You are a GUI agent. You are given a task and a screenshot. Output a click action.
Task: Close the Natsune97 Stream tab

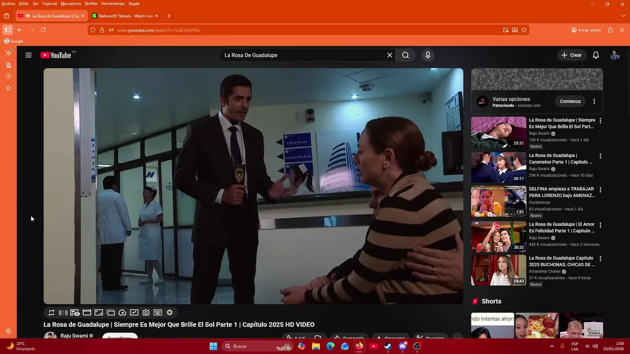point(157,16)
